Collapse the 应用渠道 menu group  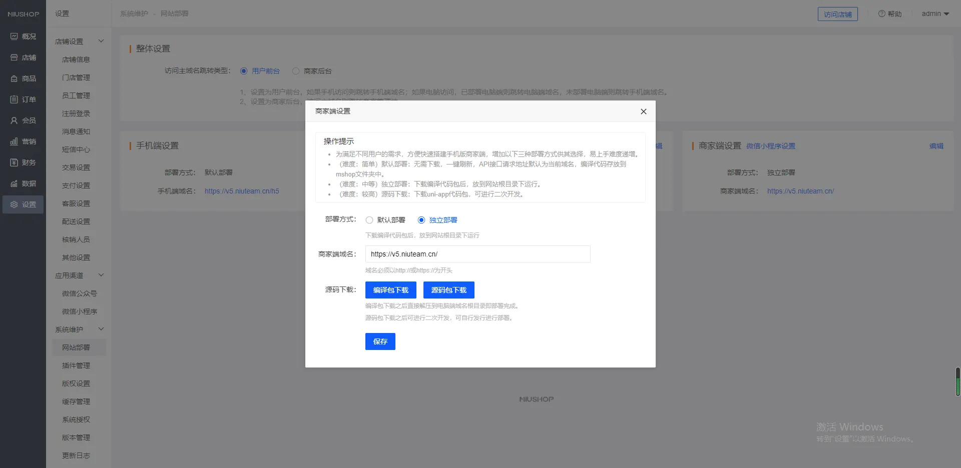(101, 275)
